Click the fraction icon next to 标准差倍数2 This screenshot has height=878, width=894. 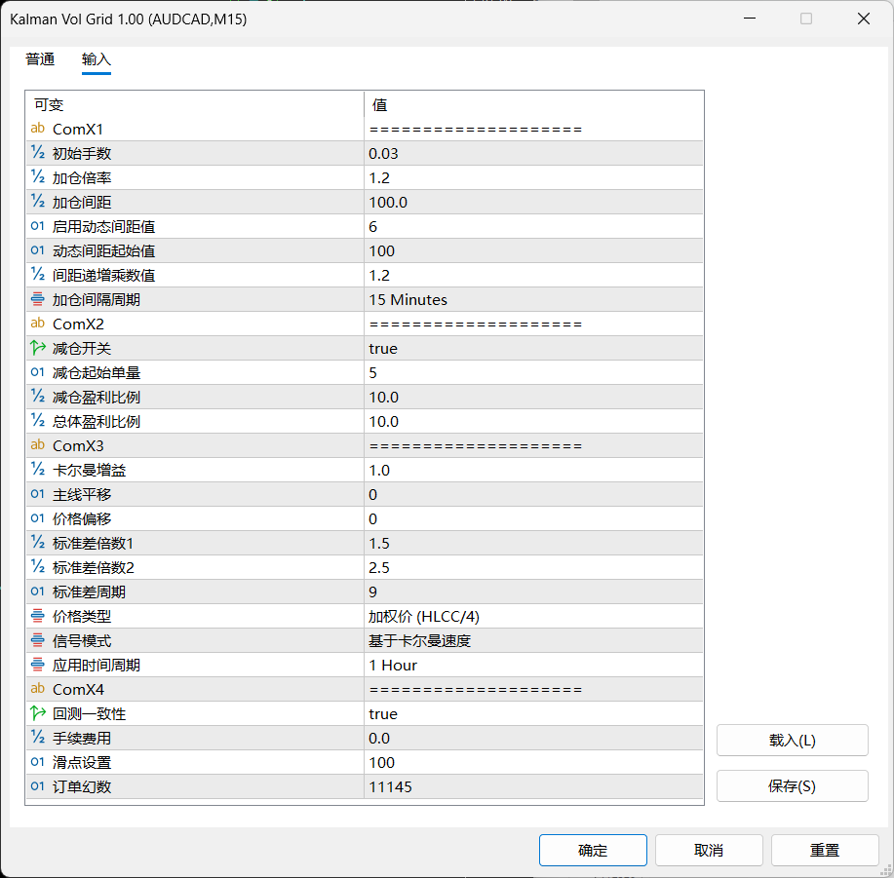(38, 567)
